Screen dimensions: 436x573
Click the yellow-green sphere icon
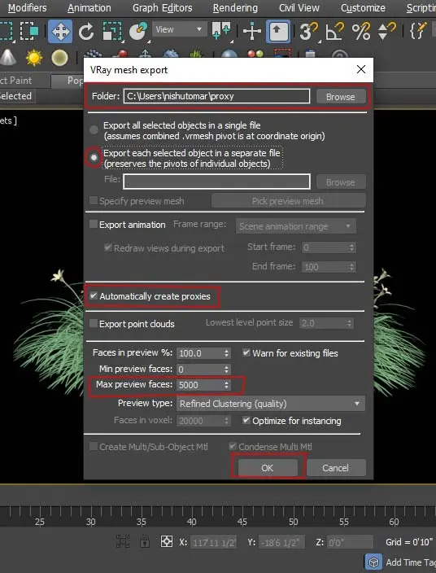point(59,58)
